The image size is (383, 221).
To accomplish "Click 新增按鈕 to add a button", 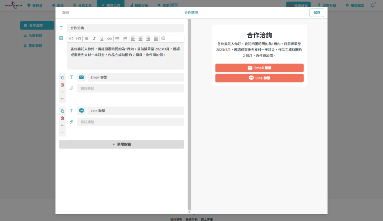I will [x=121, y=144].
